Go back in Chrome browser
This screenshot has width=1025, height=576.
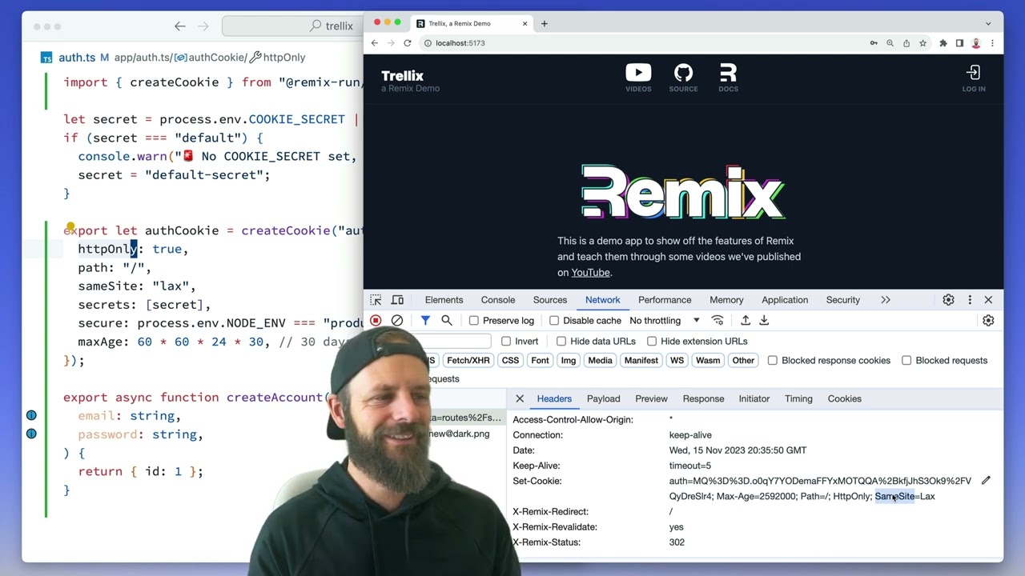[x=374, y=43]
